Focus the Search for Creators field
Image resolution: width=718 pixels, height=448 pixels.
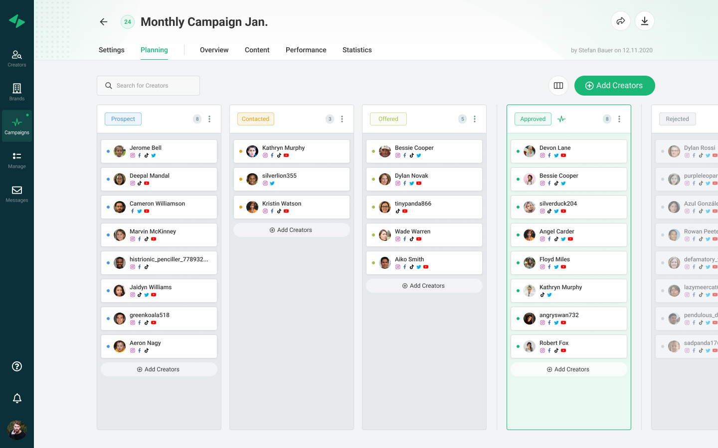coord(148,86)
